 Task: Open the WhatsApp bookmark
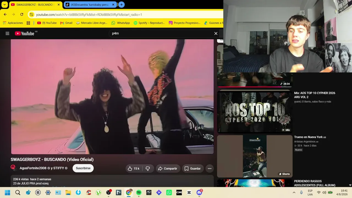(120, 23)
